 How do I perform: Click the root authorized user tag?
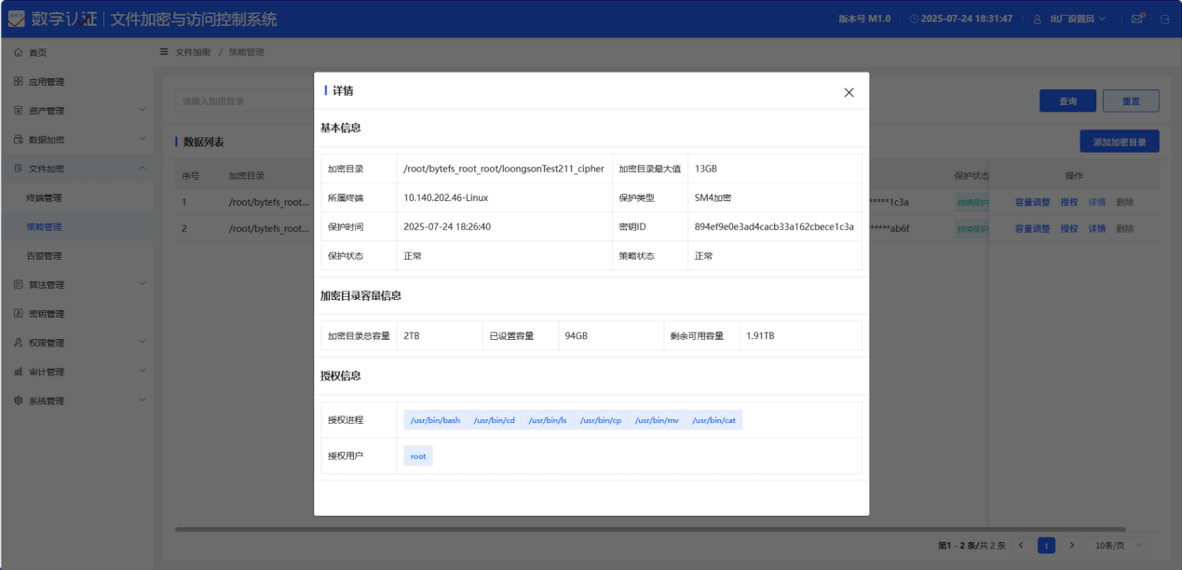pyautogui.click(x=418, y=456)
